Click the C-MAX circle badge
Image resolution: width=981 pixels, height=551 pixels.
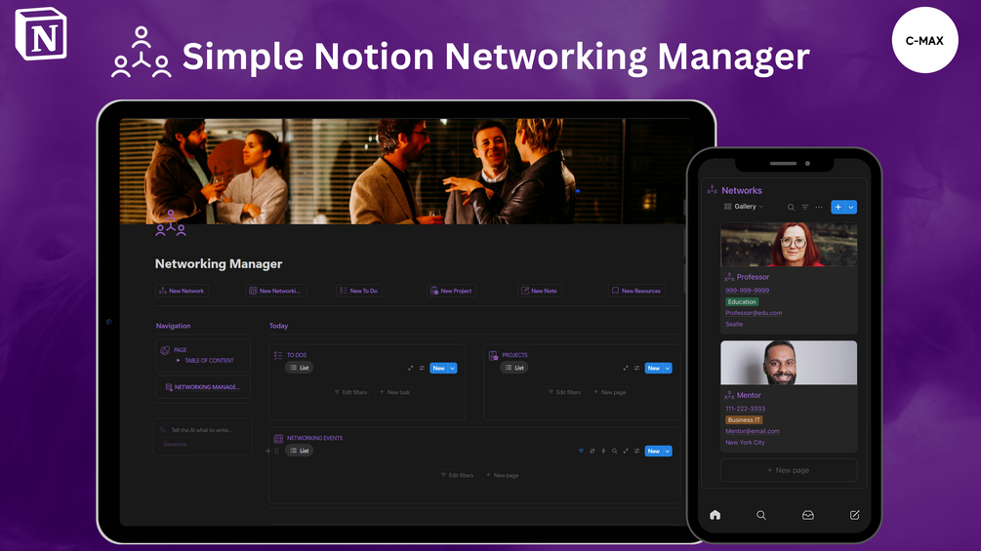click(924, 41)
